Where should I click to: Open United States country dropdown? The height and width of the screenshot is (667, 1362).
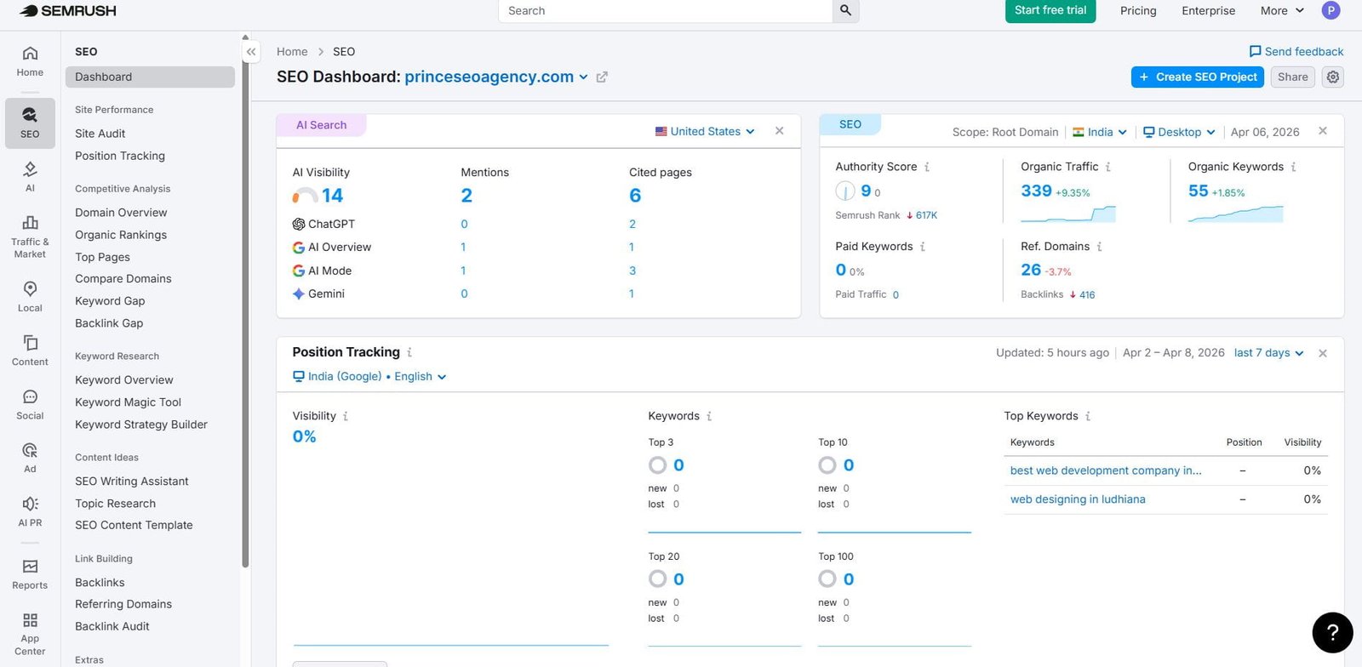[705, 131]
